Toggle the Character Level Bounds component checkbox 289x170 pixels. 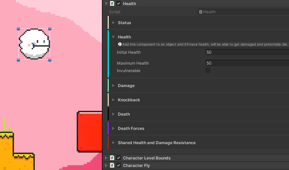pyautogui.click(x=119, y=158)
